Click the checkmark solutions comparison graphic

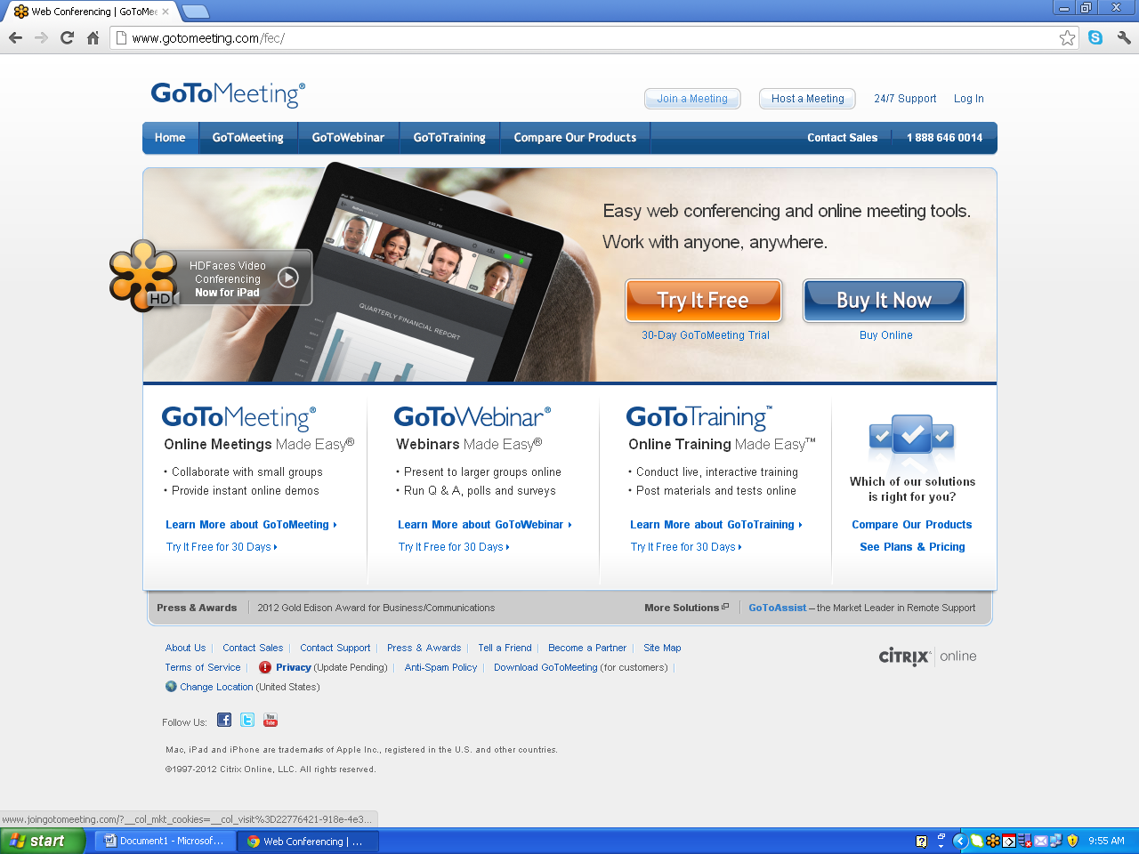[912, 437]
